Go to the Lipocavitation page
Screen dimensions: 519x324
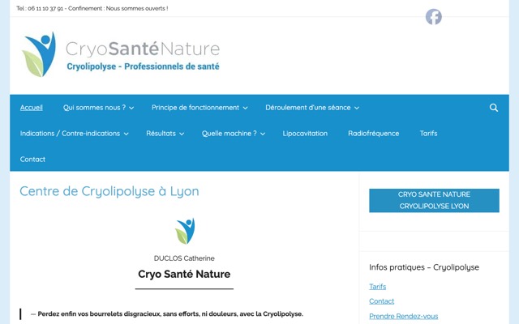point(305,134)
